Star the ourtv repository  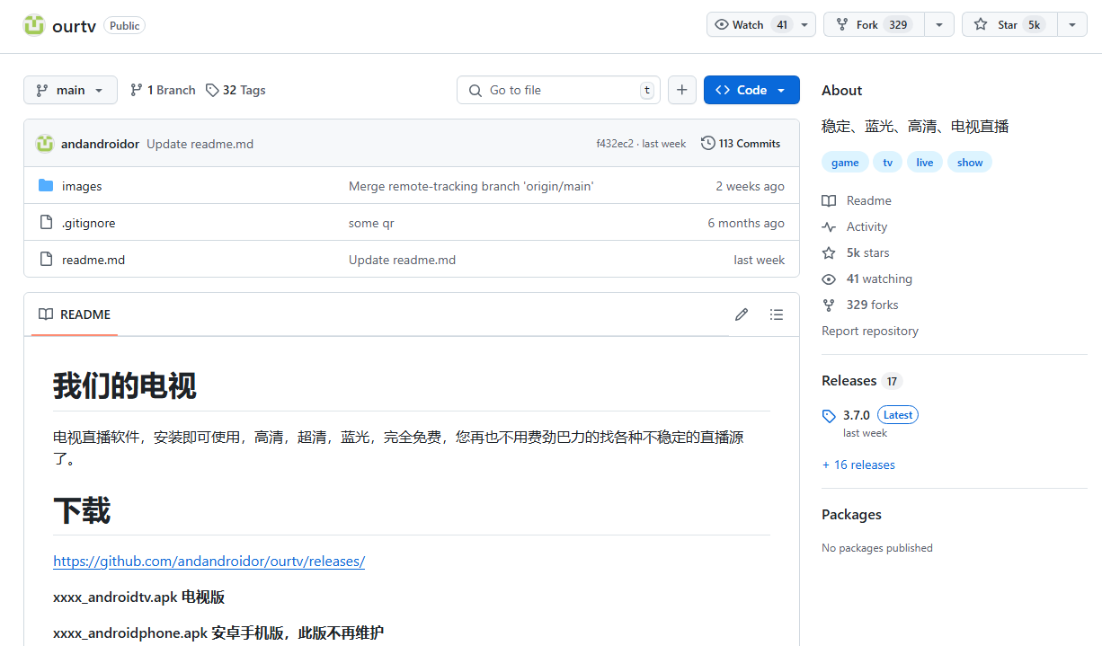1009,25
